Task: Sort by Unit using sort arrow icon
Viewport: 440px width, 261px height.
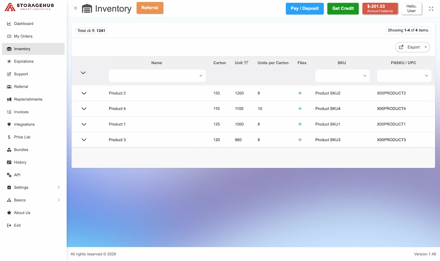Action: pos(246,63)
